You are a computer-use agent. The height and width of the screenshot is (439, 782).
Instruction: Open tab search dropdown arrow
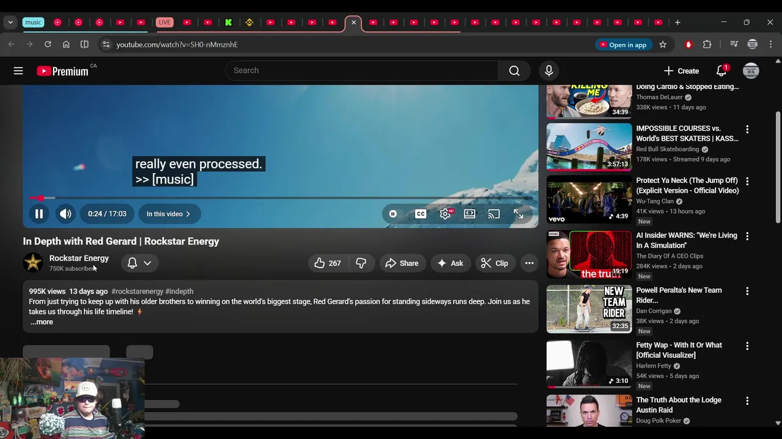10,23
